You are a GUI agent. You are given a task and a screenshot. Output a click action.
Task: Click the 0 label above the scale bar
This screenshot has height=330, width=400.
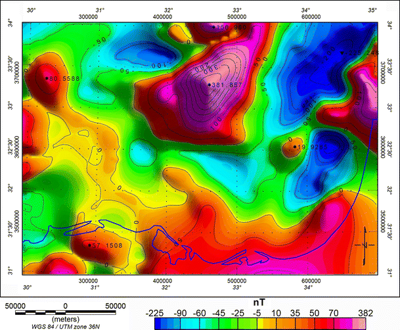pos(66,306)
